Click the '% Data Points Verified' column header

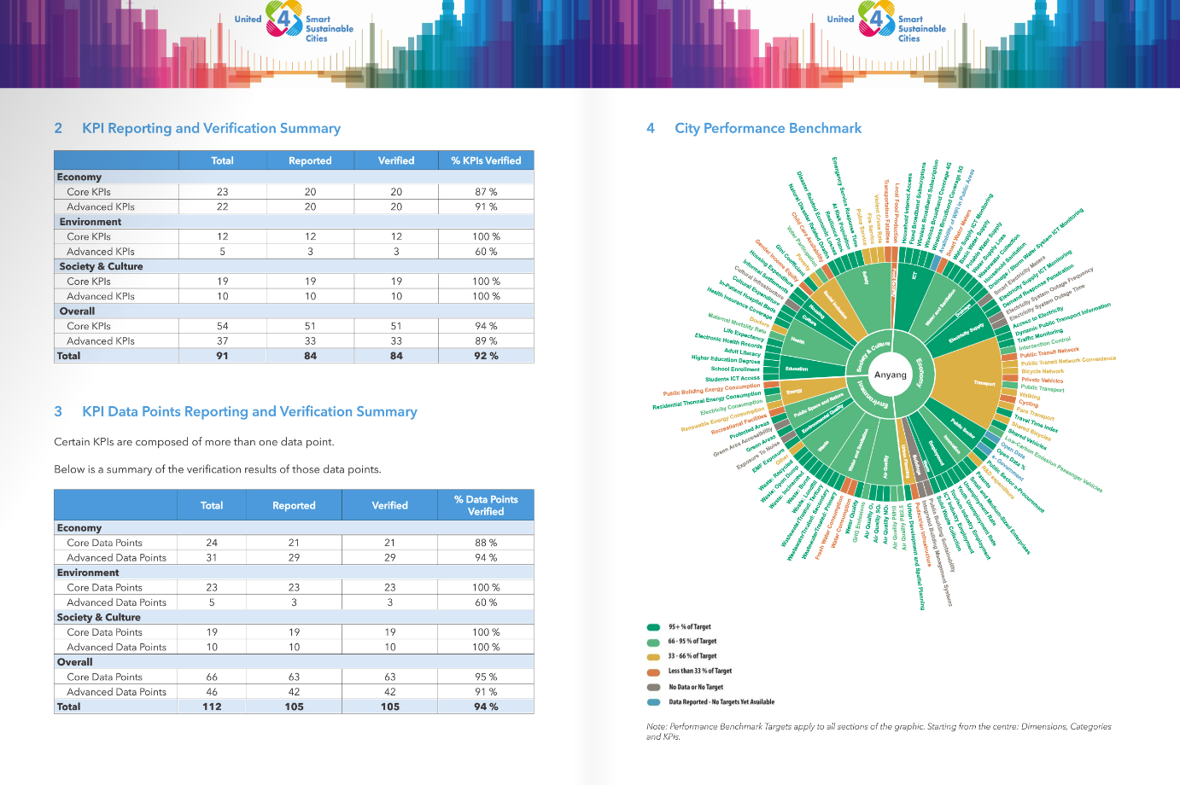[486, 505]
